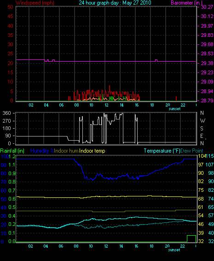Click the S compass direction label
214x261 pixels.
pyautogui.click(x=202, y=128)
